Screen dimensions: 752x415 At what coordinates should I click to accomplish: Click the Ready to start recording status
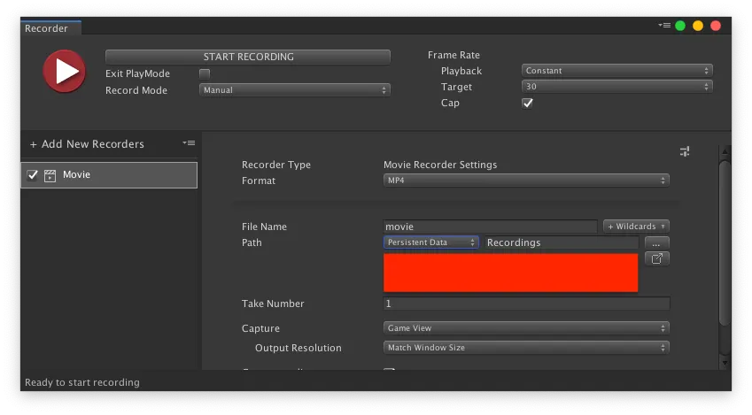coord(82,382)
